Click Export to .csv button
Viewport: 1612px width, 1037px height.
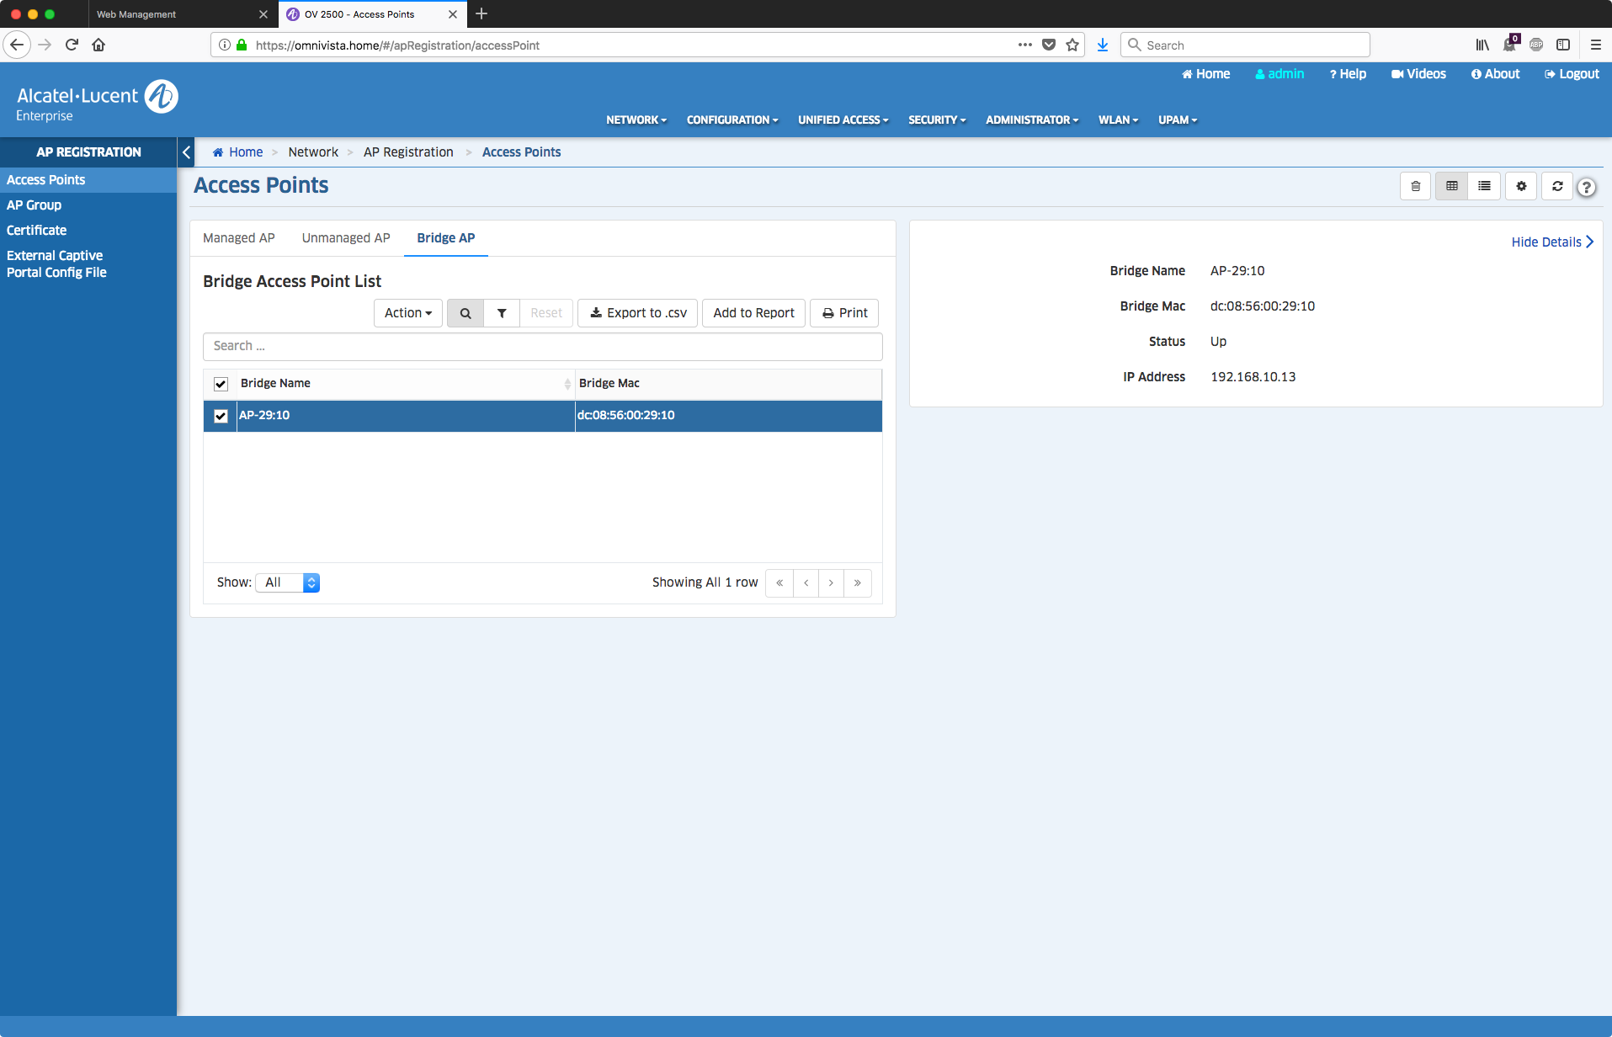point(638,313)
